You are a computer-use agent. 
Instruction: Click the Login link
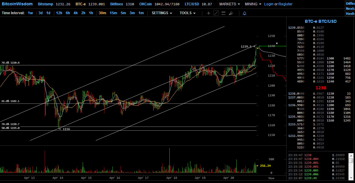coord(269,4)
